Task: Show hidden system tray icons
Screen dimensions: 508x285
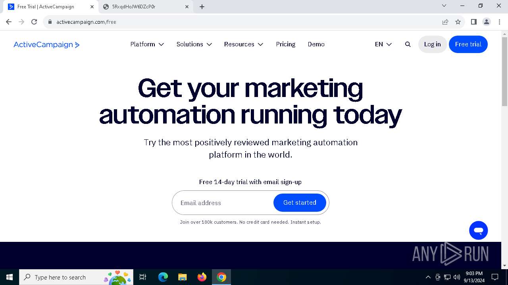Action: click(x=428, y=277)
